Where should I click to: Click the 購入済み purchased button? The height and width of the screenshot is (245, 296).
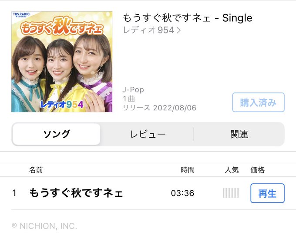click(x=258, y=102)
